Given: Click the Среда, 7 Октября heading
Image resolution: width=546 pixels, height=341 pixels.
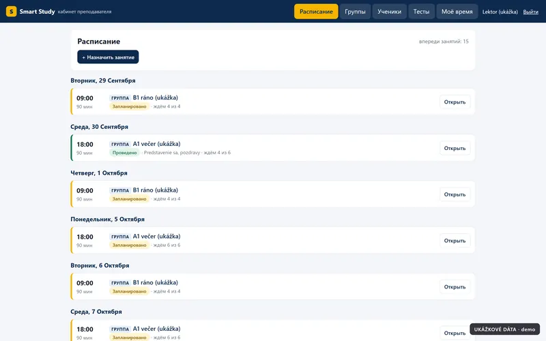Looking at the screenshot, I should 96,312.
